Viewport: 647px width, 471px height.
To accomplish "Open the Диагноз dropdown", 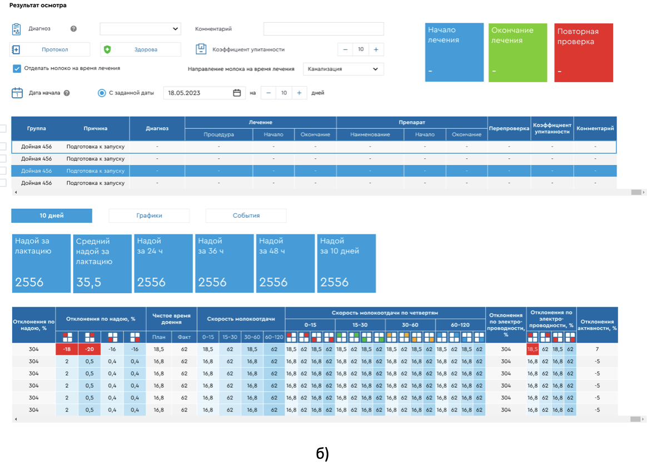I will click(x=140, y=29).
